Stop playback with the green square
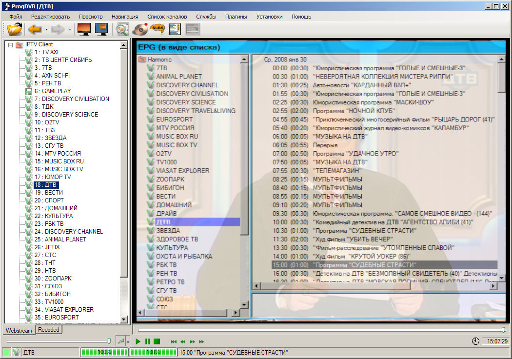This screenshot has height=359, width=512. (x=157, y=341)
